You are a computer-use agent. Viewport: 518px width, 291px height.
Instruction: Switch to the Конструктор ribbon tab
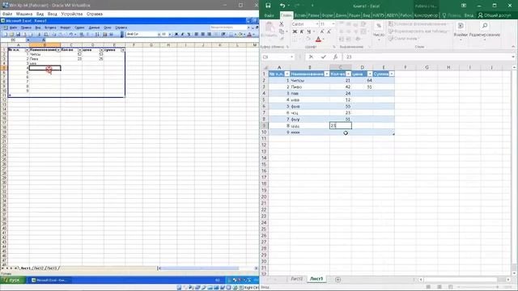[x=426, y=15]
